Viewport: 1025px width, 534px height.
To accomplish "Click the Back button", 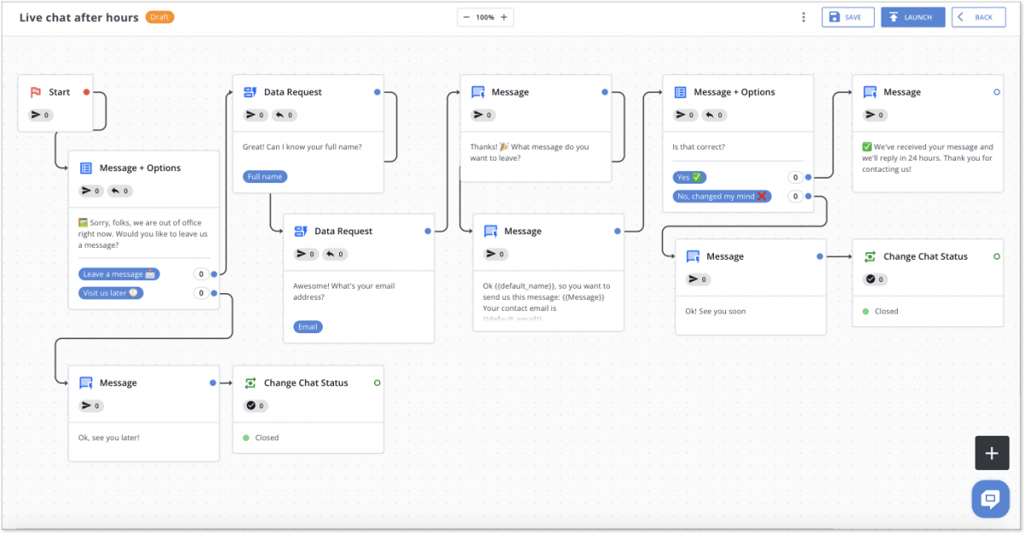I will 978,16.
